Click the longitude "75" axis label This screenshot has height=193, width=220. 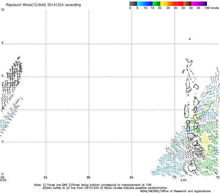(218, 178)
